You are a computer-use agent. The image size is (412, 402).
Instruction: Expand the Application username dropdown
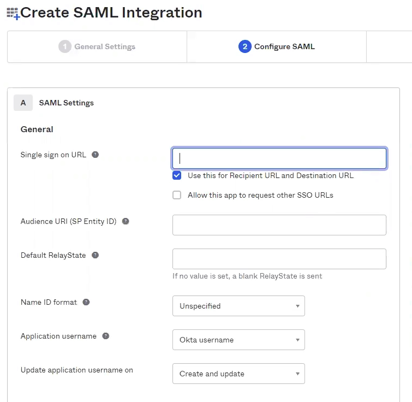coord(238,340)
